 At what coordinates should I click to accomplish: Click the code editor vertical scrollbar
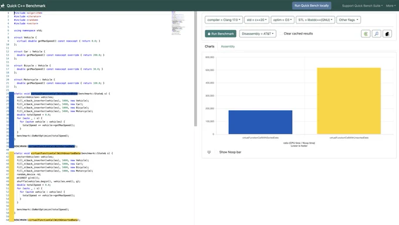[195, 69]
